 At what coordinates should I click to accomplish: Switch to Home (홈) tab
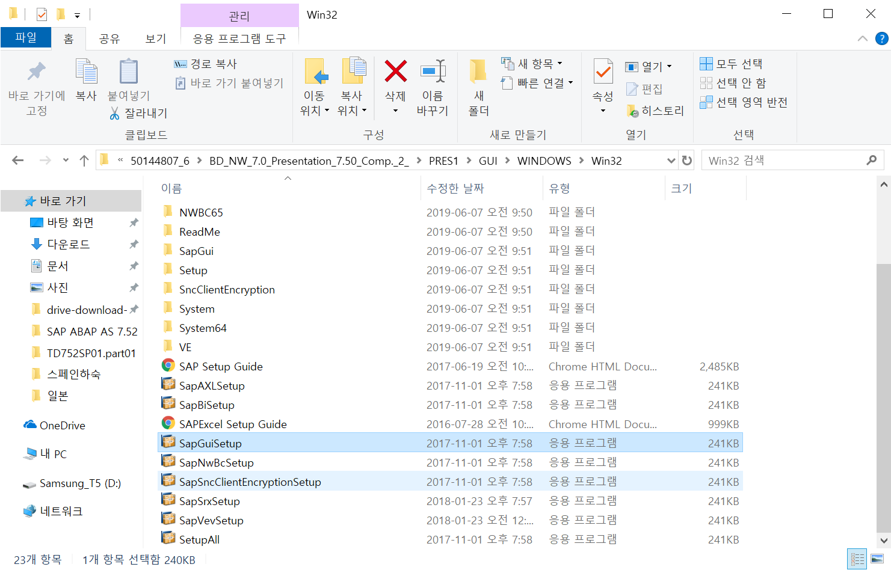click(x=69, y=38)
